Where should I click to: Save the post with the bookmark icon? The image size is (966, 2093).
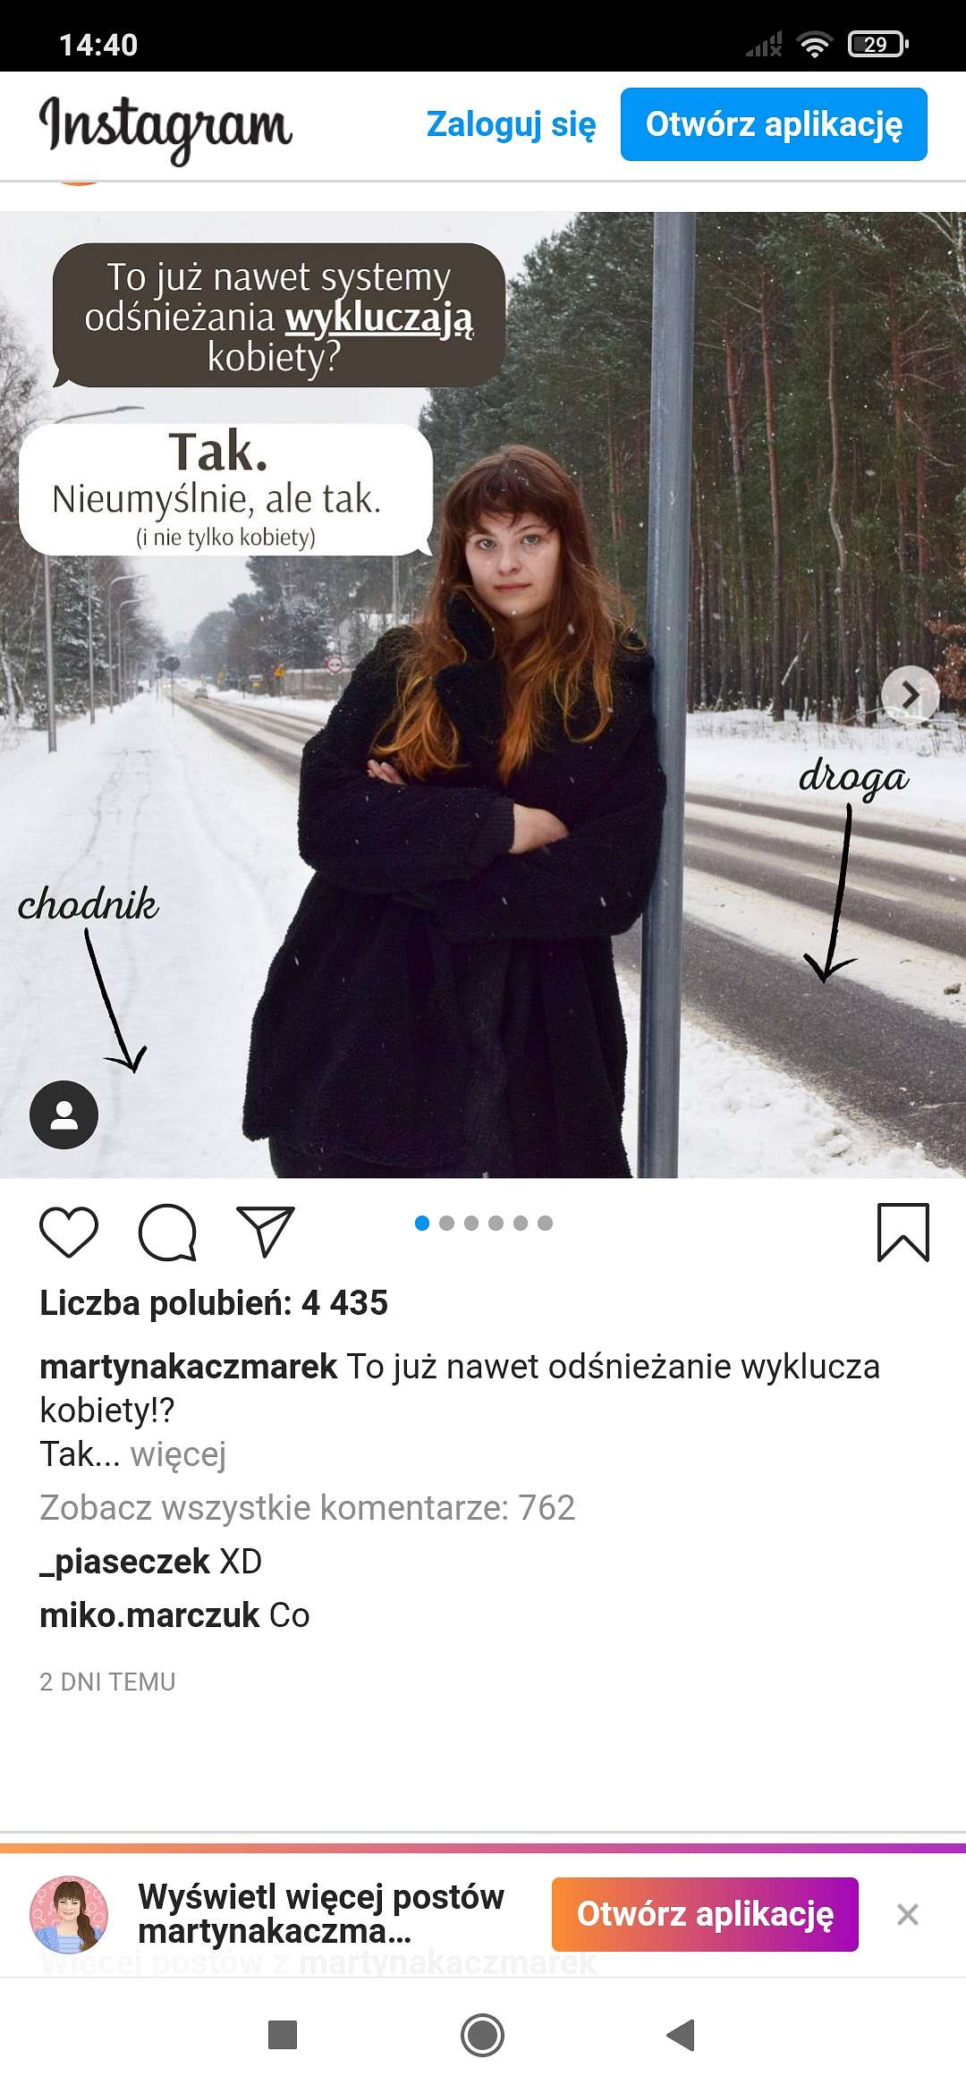pos(903,1233)
